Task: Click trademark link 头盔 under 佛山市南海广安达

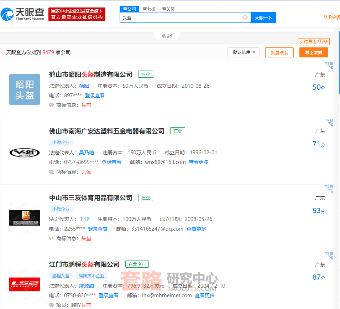Action: (86, 172)
